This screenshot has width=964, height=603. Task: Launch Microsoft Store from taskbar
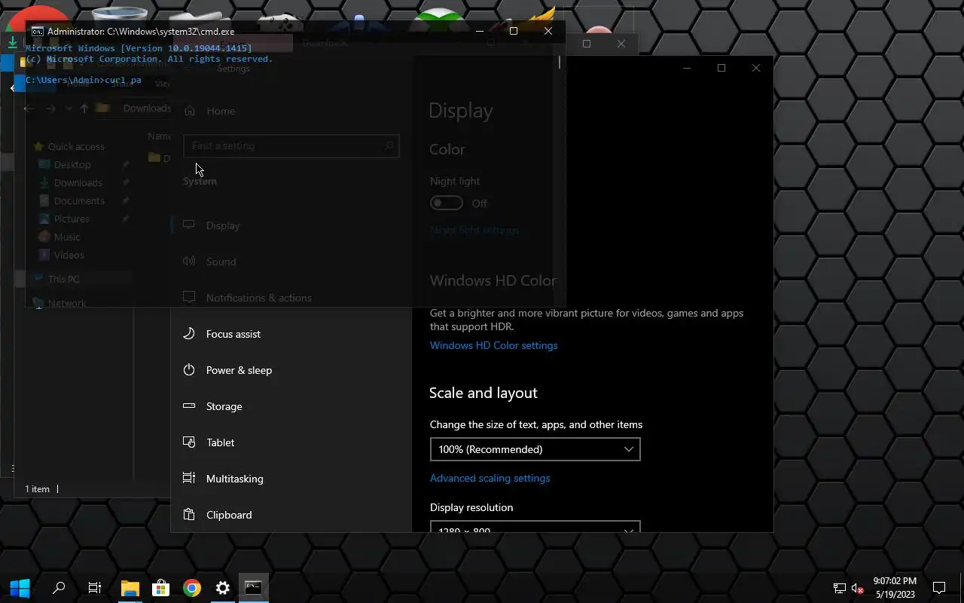click(x=160, y=588)
